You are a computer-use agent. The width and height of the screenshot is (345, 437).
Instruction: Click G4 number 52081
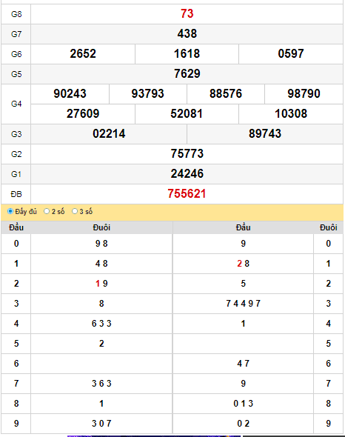coord(187,114)
